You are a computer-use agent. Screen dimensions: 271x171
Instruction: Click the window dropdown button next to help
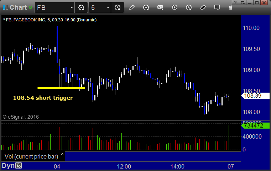pyautogui.click(x=243, y=2)
